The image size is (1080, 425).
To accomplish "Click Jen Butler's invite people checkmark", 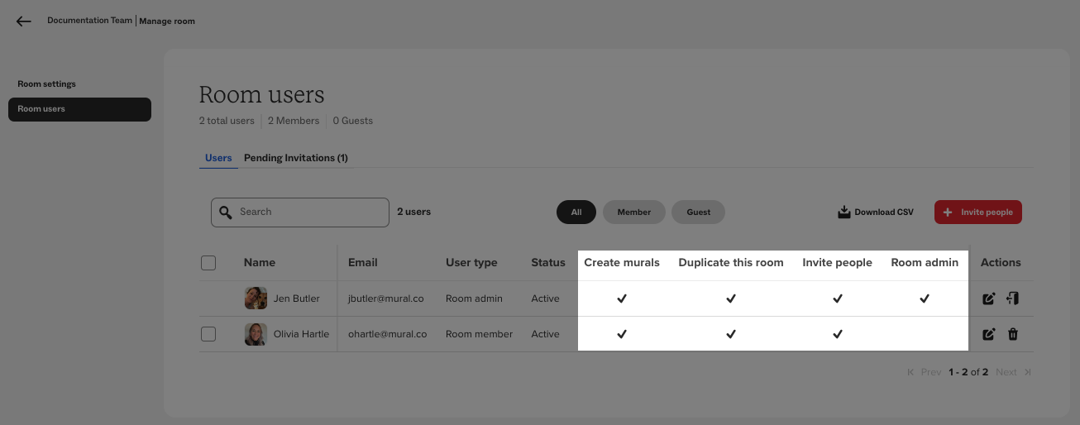I will [838, 298].
